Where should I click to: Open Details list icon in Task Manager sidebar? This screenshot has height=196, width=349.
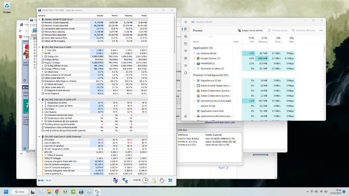tap(185, 65)
